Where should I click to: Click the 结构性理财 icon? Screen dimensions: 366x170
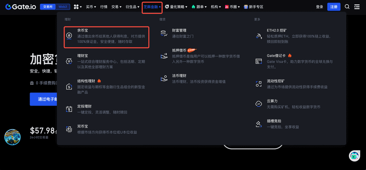pos(69,87)
